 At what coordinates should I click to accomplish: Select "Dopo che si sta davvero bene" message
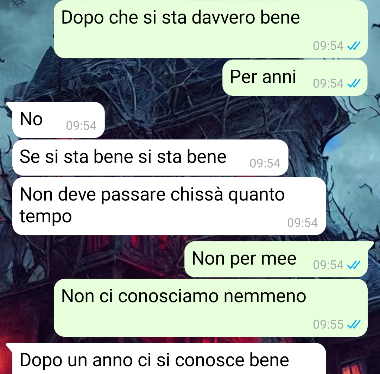pos(211,29)
